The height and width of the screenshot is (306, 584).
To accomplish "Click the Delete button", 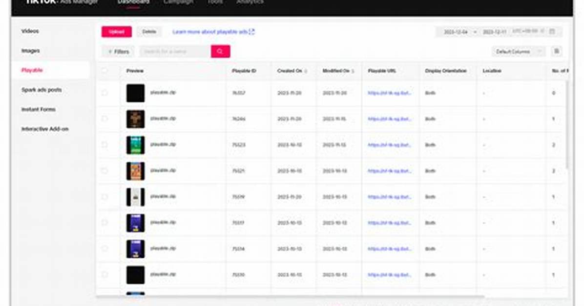I will pos(149,32).
